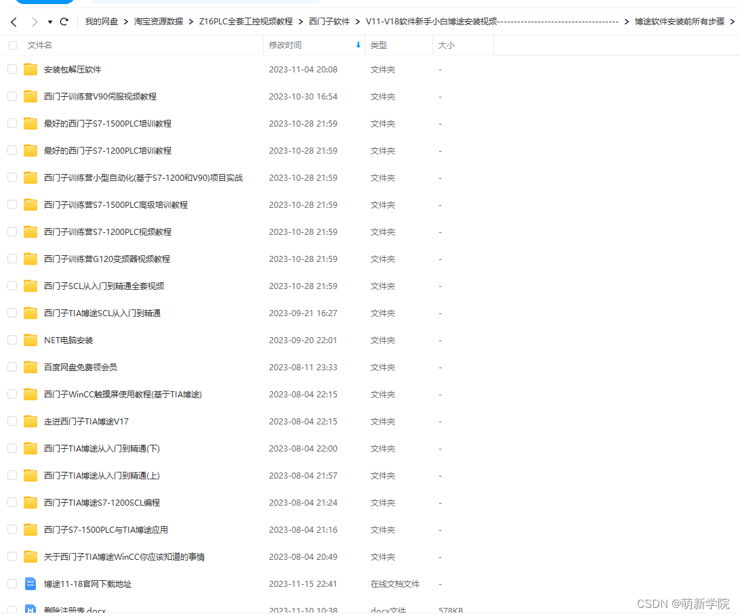Select checkbox of 最好的西门子S7-1500PLC培训教程
The height and width of the screenshot is (616, 740).
tap(12, 123)
